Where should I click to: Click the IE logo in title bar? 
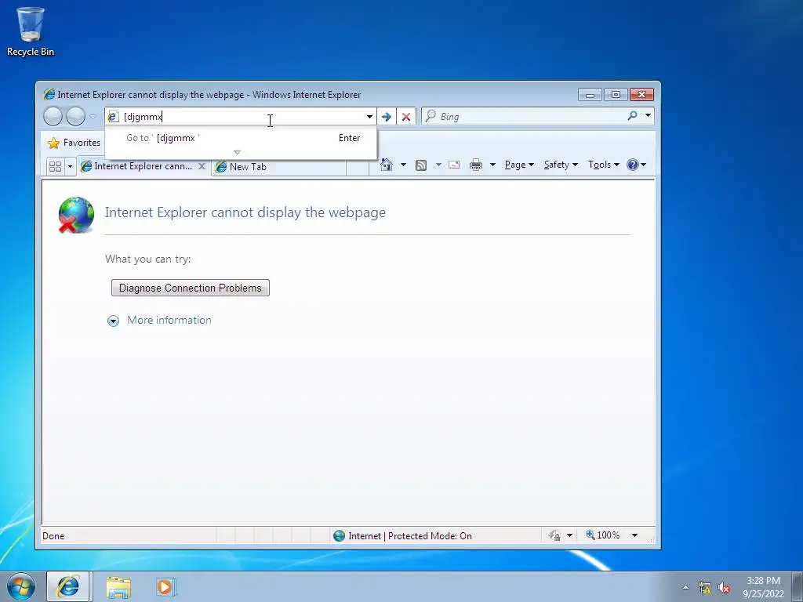pyautogui.click(x=49, y=94)
